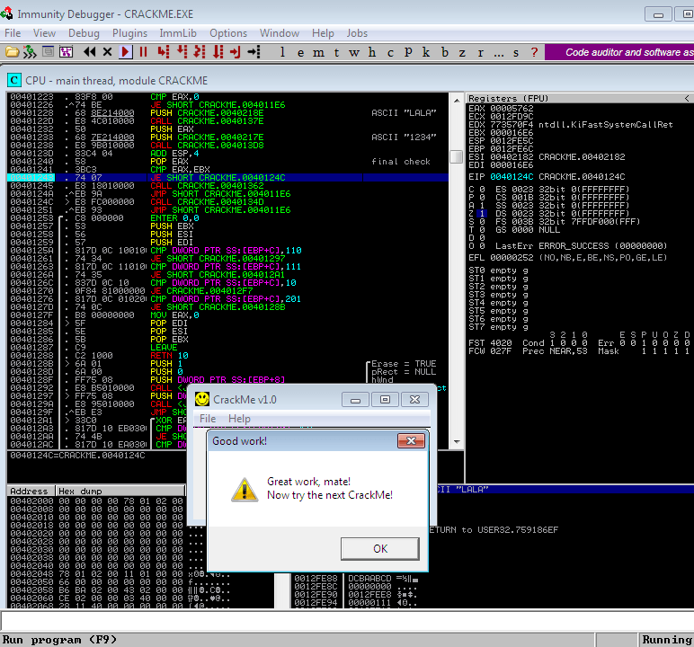Open the Window menu
Viewport: 694px width, 647px height.
pos(280,33)
